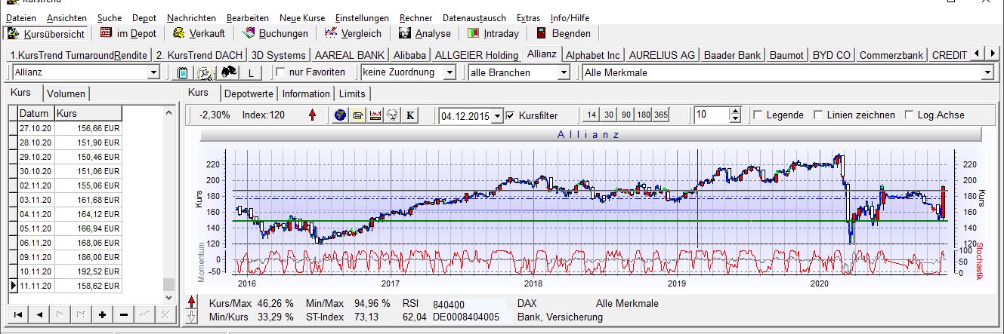The width and height of the screenshot is (1004, 334).
Task: Add a new price record with plus button
Action: point(102,313)
